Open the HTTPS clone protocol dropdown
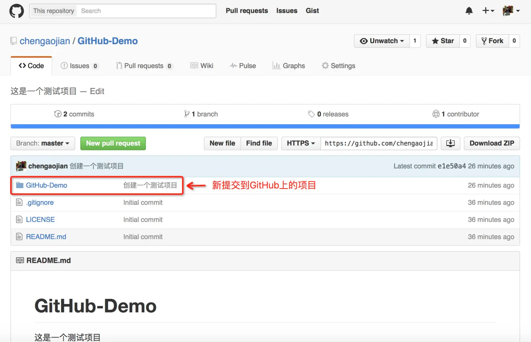This screenshot has width=531, height=342. 301,143
